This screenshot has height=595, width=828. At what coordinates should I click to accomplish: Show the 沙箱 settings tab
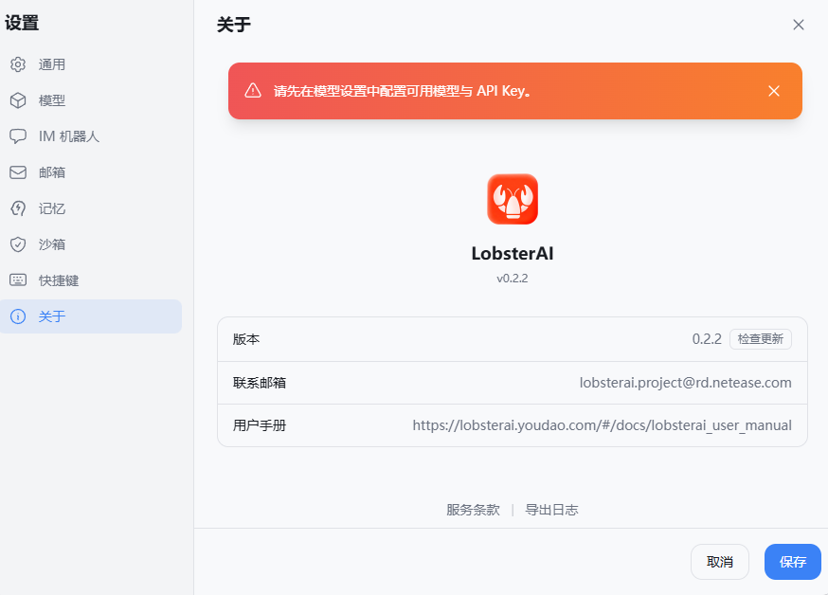pos(91,244)
